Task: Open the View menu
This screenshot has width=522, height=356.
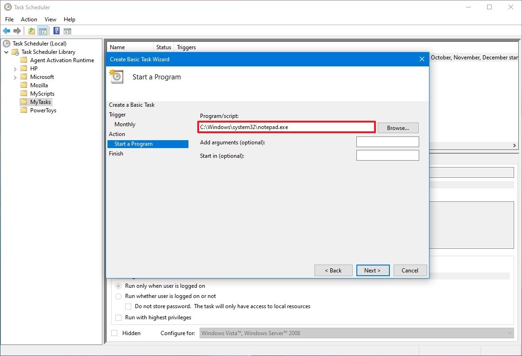Action: coord(50,19)
